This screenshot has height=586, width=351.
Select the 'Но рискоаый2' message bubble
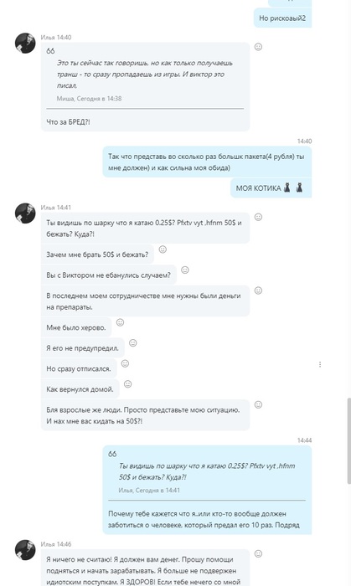[x=282, y=18]
